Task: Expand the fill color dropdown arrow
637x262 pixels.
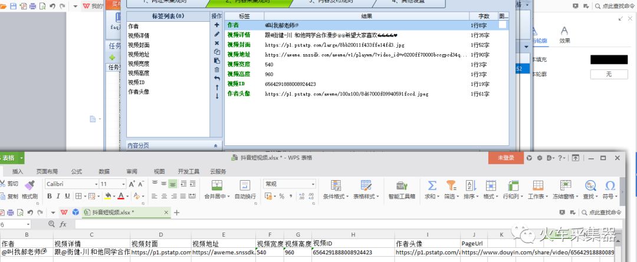Action: [x=114, y=196]
